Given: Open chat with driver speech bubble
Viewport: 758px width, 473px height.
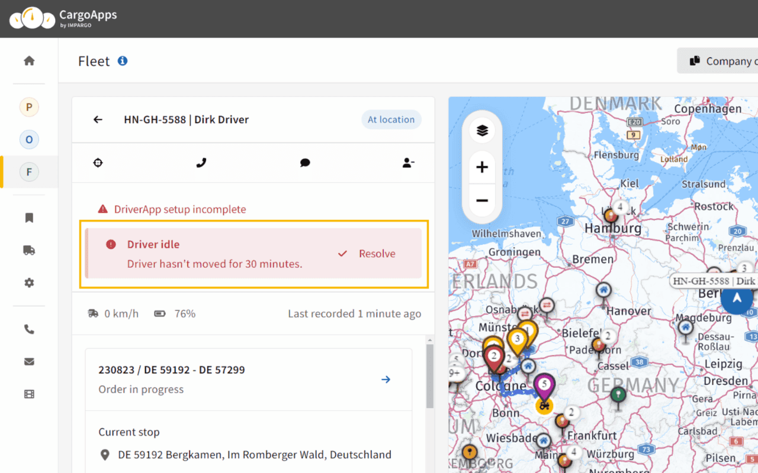Looking at the screenshot, I should pyautogui.click(x=305, y=163).
